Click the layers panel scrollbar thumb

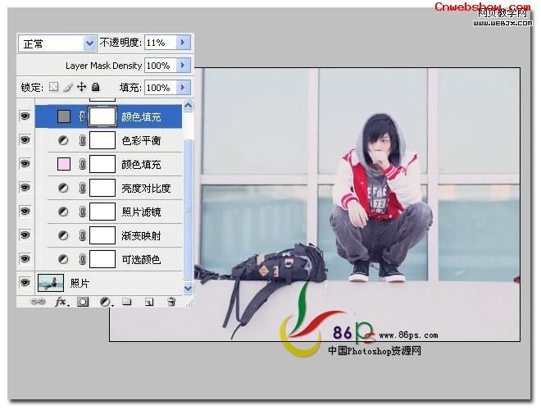[188, 209]
